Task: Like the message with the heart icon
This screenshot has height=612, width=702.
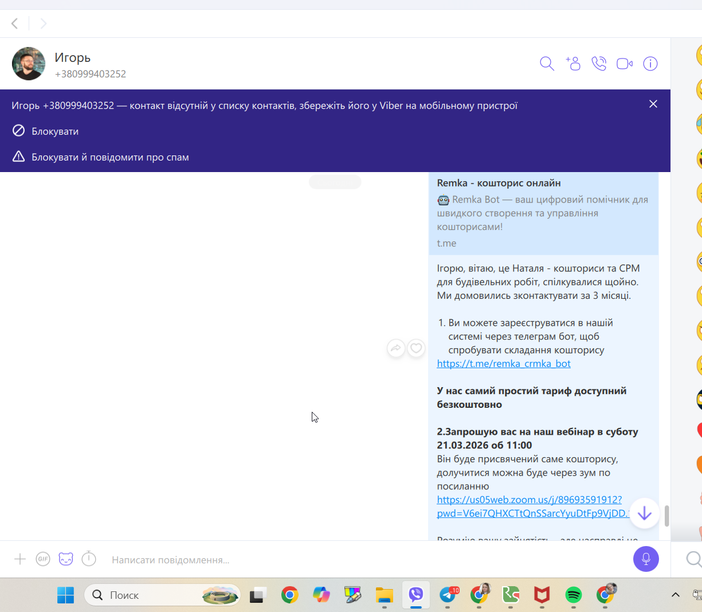Action: 416,348
